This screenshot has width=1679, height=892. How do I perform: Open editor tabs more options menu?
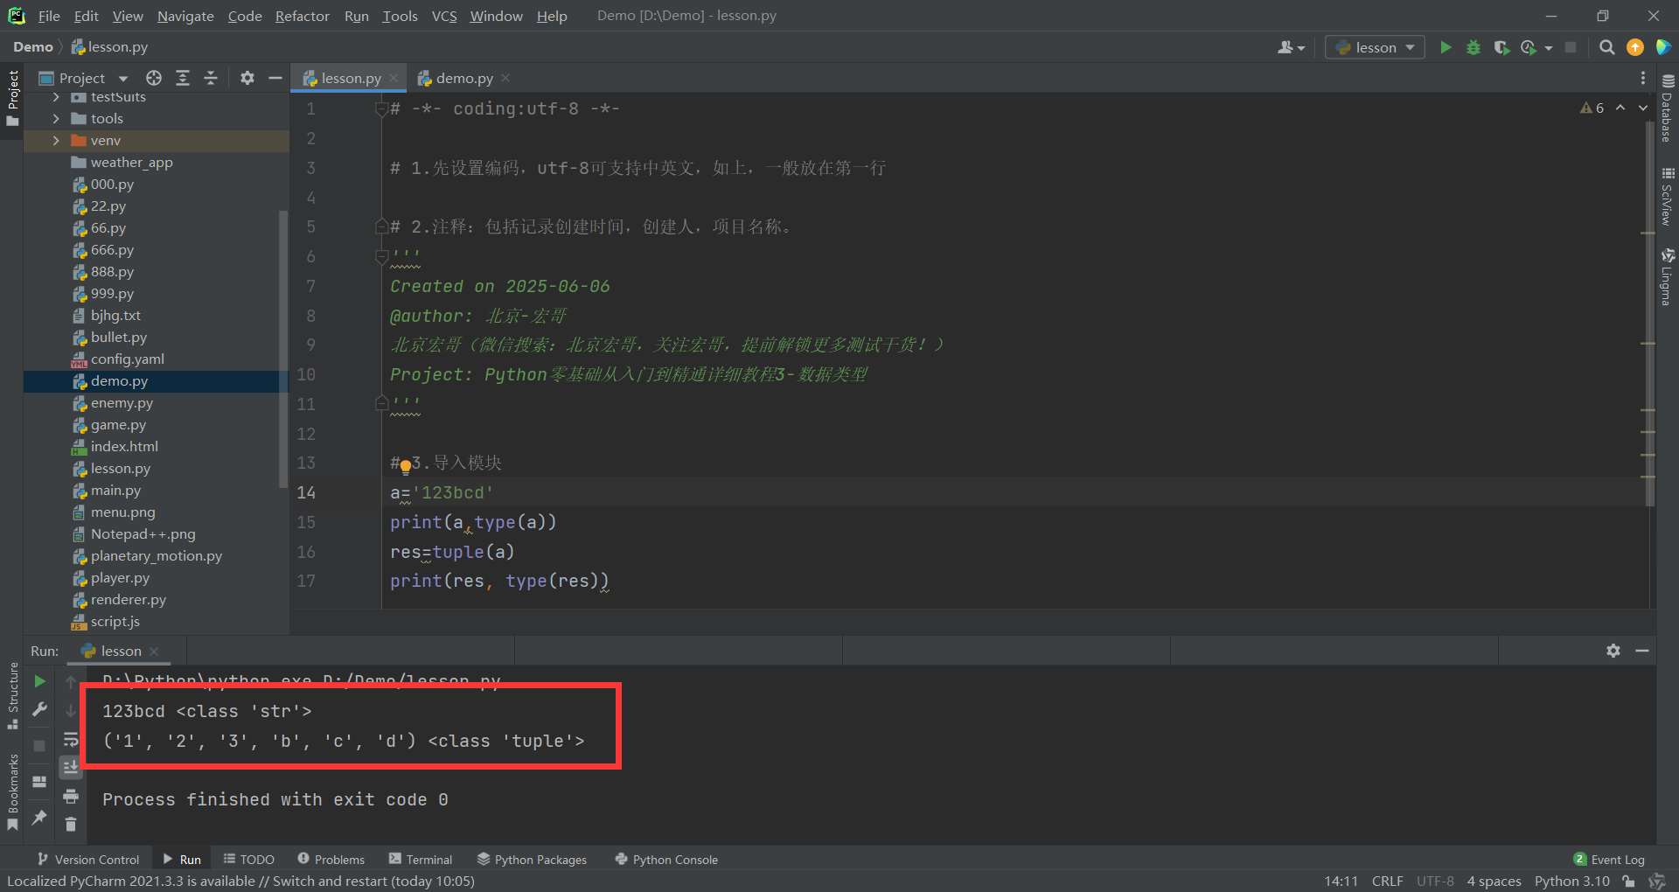click(x=1643, y=78)
